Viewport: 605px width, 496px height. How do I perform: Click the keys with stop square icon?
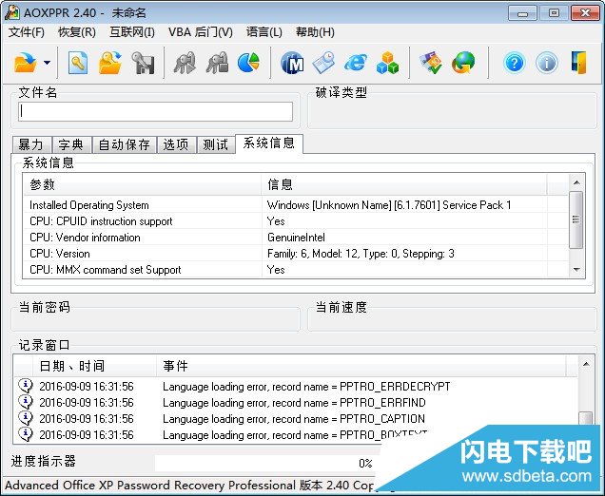[x=217, y=63]
